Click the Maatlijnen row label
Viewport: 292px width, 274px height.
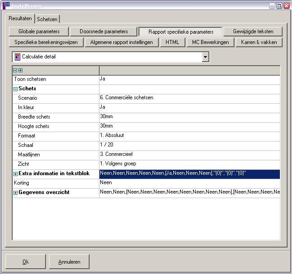(29, 155)
